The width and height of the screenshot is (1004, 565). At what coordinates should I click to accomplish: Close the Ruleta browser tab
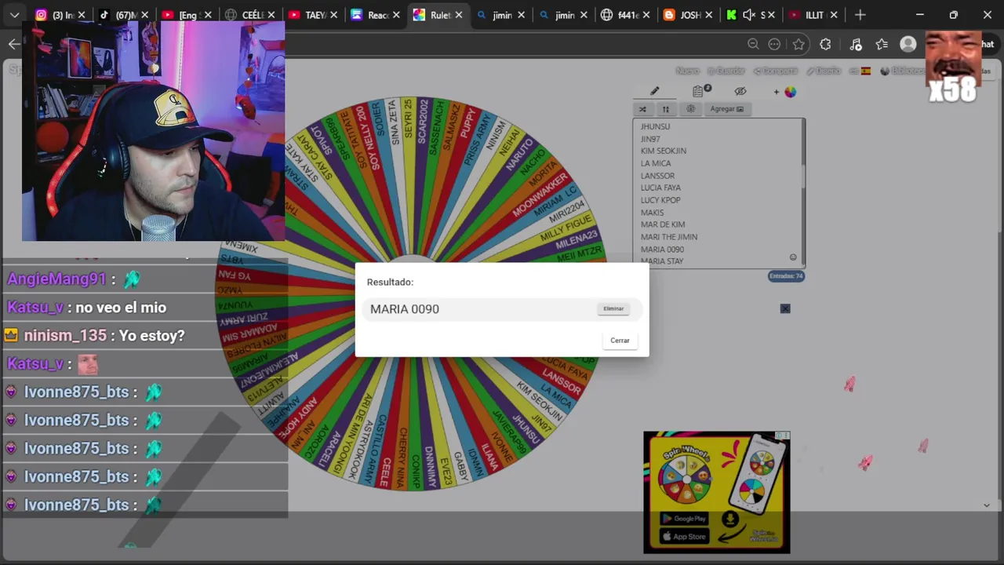click(459, 15)
